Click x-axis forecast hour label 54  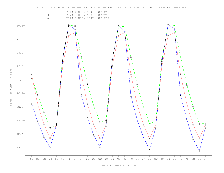143,159
